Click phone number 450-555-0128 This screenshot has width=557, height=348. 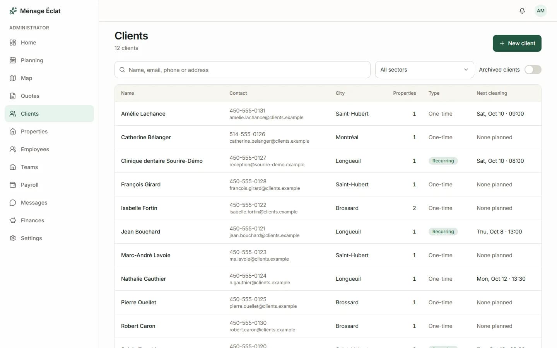click(248, 181)
